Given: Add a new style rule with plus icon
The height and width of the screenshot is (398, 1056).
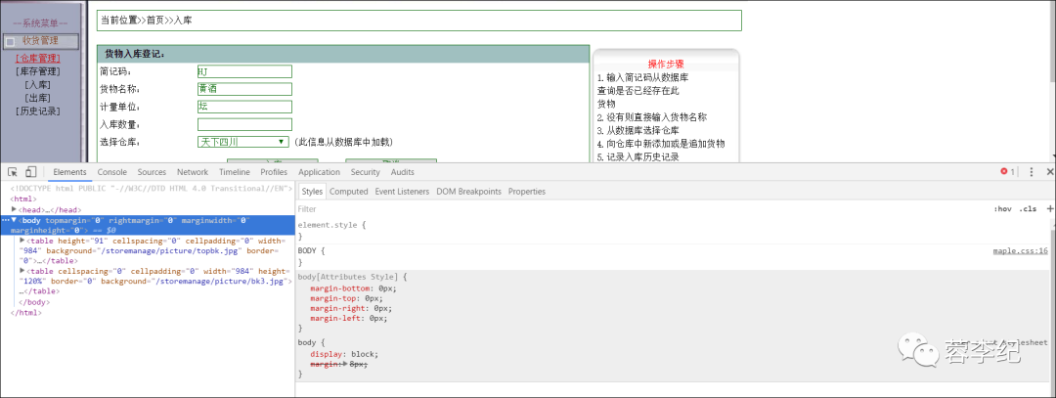Looking at the screenshot, I should (x=1049, y=209).
